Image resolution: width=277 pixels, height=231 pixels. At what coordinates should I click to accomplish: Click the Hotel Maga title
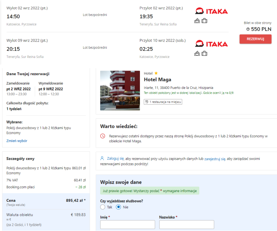coord(157,80)
